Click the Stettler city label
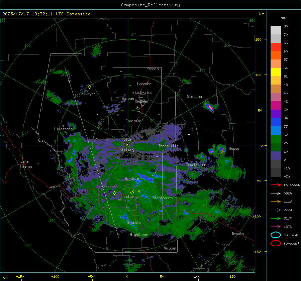 click(195, 97)
